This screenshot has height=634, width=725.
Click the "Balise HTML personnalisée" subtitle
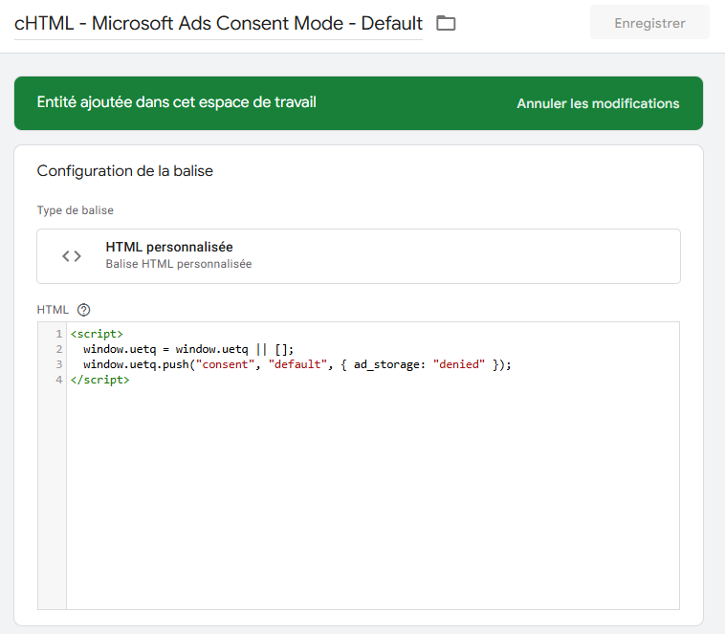179,264
